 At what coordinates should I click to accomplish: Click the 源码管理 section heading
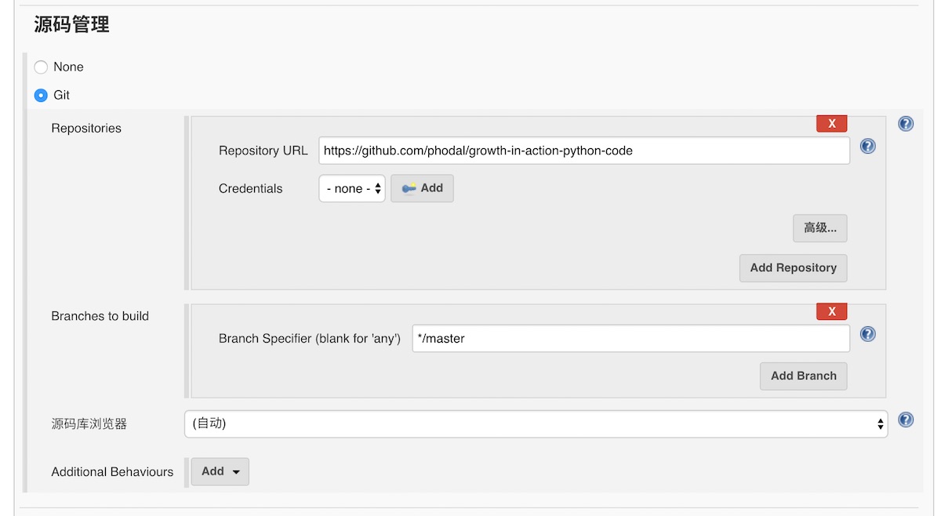[71, 24]
